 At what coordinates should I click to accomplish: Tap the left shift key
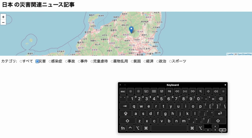(x=128, y=121)
